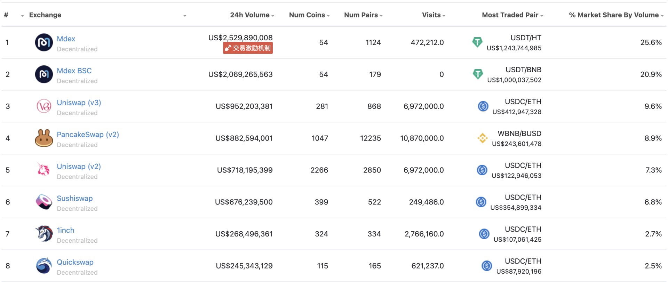
Task: Click the USDT/BNB traded pair
Action: (523, 70)
